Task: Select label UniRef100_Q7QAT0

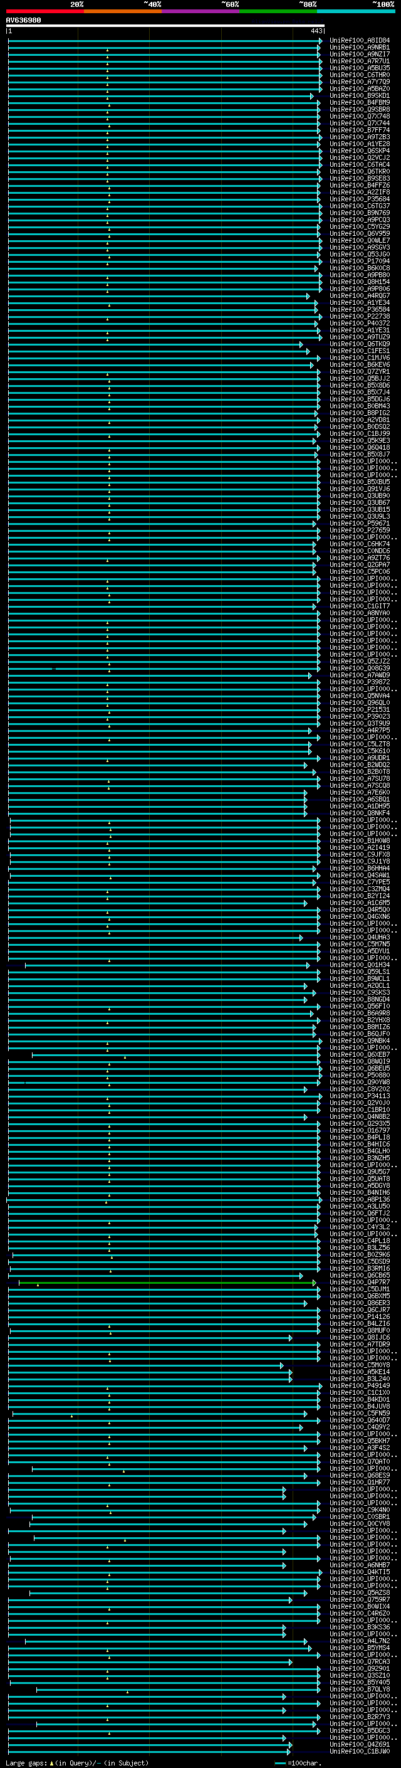Action: 360,1461
